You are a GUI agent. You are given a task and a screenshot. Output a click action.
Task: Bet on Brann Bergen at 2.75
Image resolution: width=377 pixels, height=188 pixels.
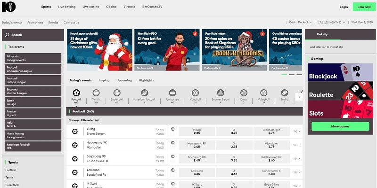pos(271,132)
